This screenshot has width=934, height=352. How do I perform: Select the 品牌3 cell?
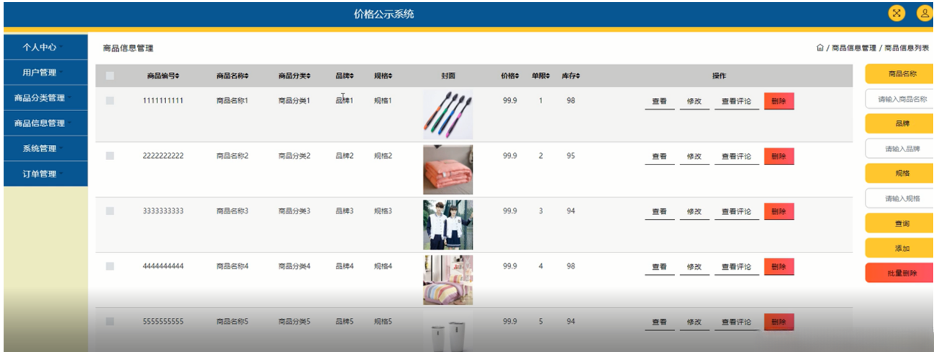point(344,211)
